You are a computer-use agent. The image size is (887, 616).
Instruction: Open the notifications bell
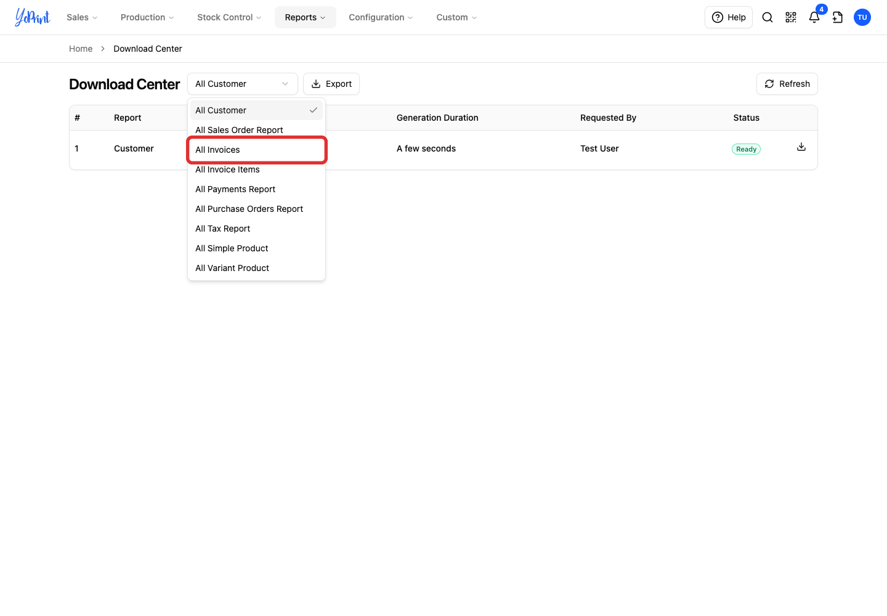(814, 17)
